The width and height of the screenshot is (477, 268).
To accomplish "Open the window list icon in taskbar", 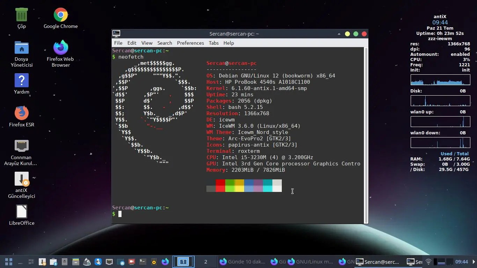I will pyautogui.click(x=31, y=262).
